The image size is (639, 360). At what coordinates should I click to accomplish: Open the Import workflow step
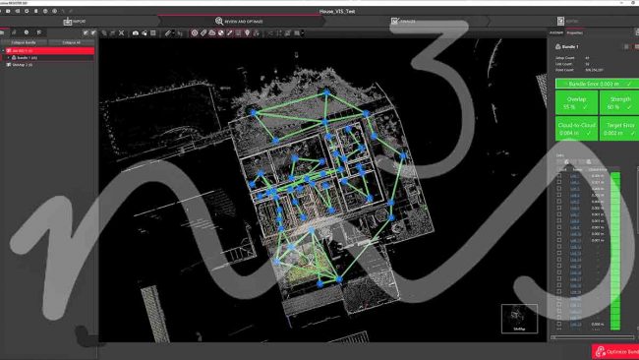[75, 22]
